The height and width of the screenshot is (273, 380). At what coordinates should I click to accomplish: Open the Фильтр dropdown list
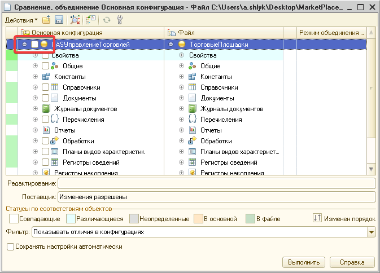(x=371, y=232)
